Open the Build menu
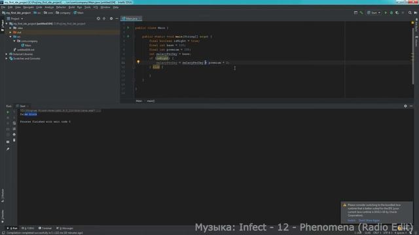This screenshot has height=235, width=419. [x=71, y=7]
